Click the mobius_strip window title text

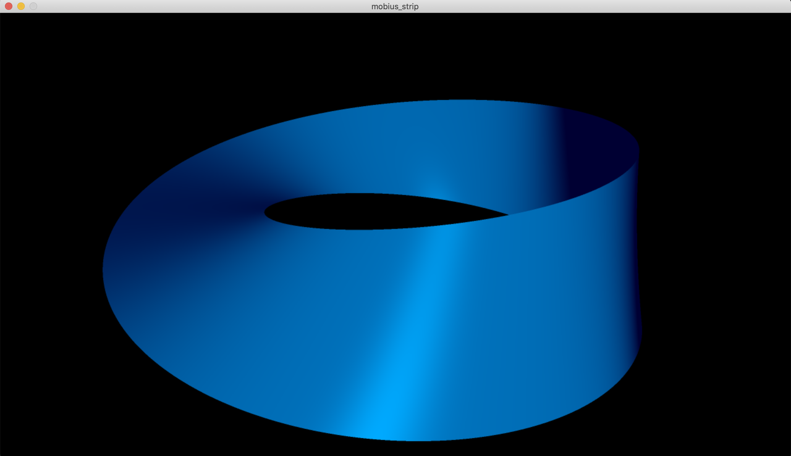coord(395,6)
